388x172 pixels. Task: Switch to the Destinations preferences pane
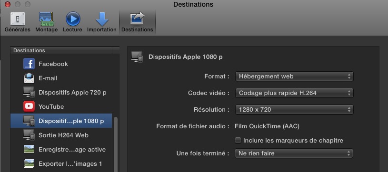click(x=137, y=22)
